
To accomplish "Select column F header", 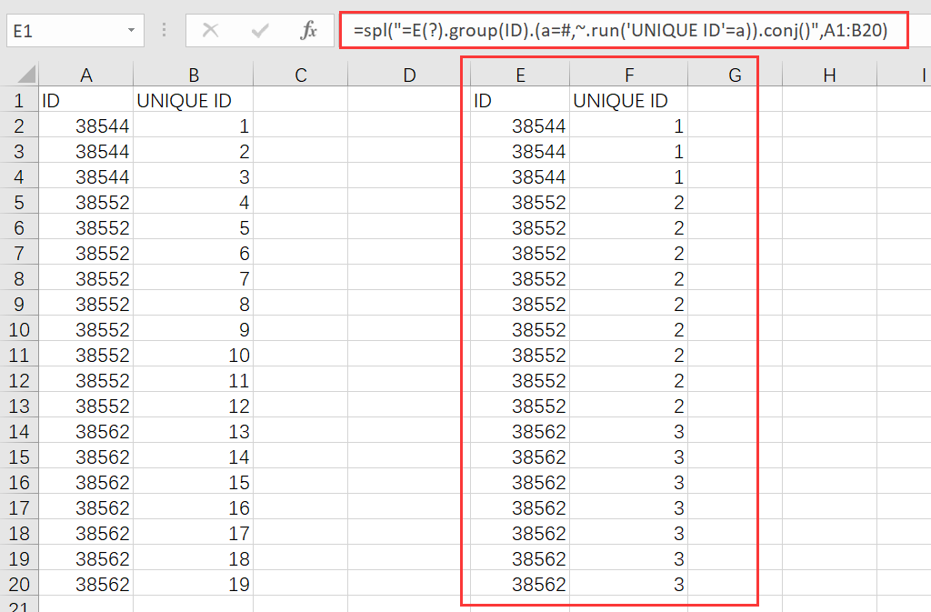I will (x=628, y=75).
